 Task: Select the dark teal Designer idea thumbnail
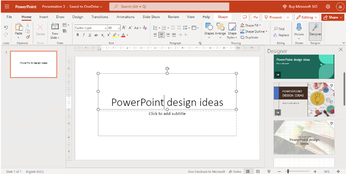click(303, 67)
